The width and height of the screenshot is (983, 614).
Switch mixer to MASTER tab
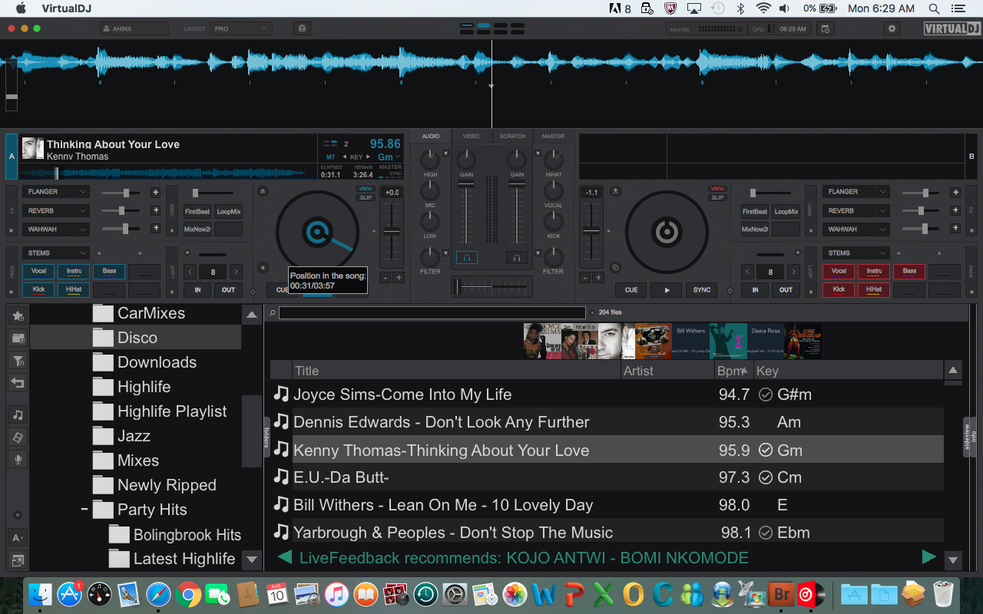(553, 136)
